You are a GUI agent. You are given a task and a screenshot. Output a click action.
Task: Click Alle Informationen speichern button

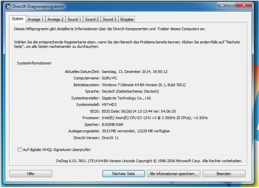coord(174,174)
